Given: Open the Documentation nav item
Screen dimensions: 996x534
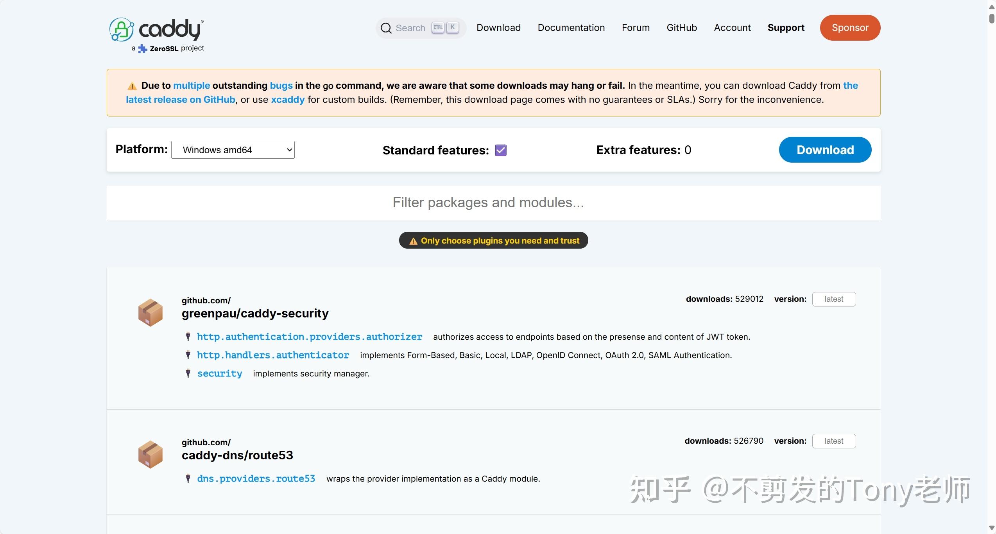Looking at the screenshot, I should [571, 28].
